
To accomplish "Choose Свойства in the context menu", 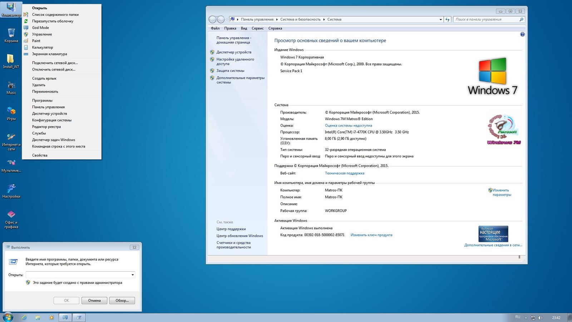I will [x=62, y=155].
